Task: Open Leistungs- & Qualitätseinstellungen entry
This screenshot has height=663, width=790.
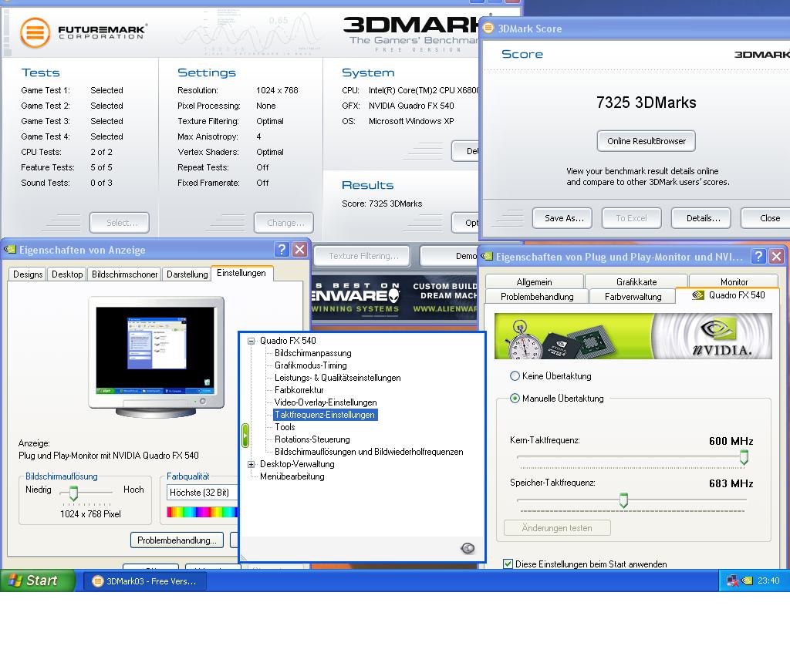Action: click(338, 378)
